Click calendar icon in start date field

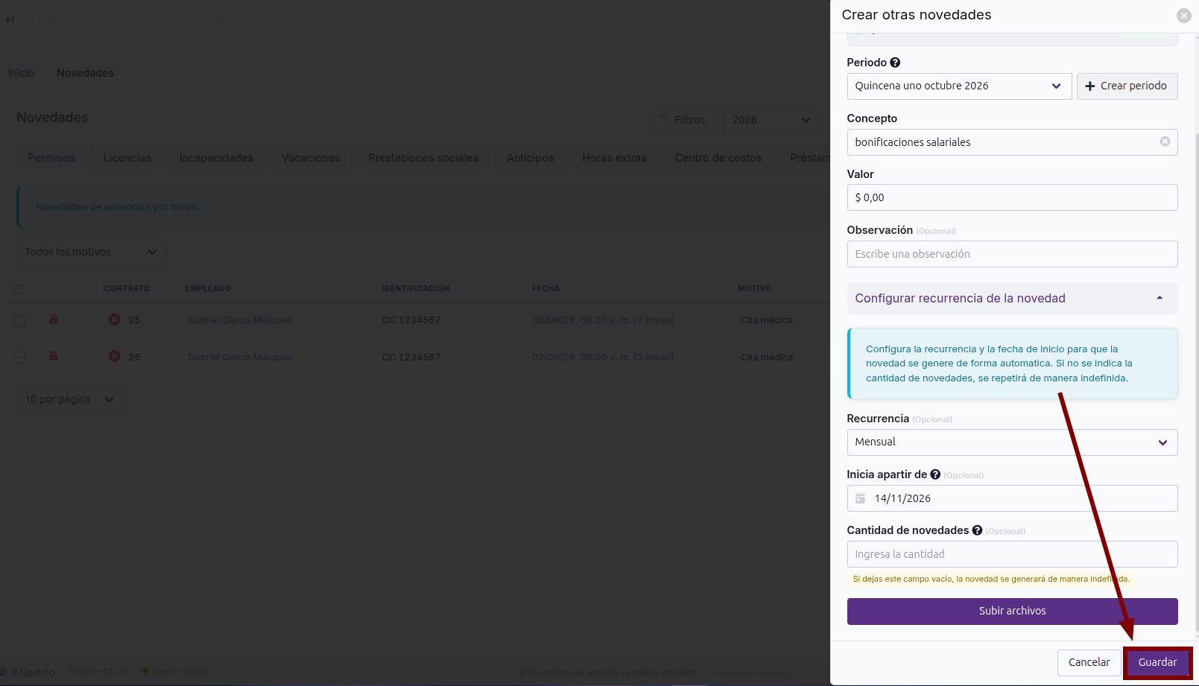pyautogui.click(x=860, y=498)
